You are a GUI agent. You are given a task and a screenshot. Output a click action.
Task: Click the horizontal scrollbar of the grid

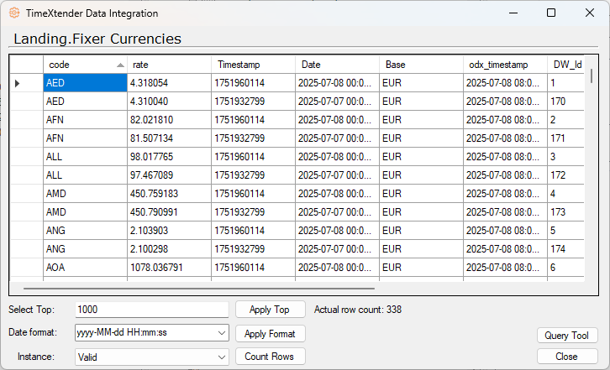[x=199, y=289]
